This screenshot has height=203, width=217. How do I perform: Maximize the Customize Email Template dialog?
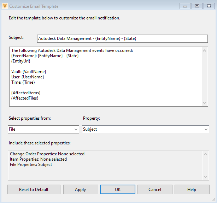[x=197, y=6]
